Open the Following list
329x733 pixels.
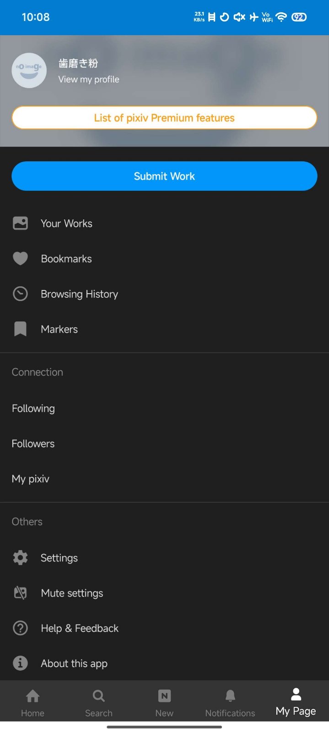click(x=33, y=409)
